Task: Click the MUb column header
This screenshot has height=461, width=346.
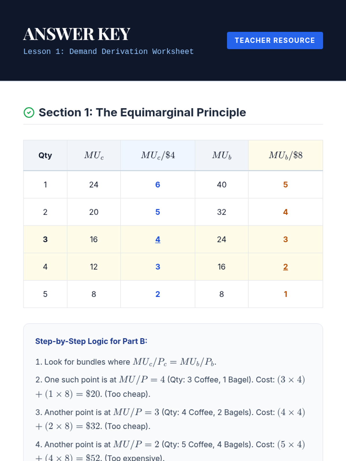Action: tap(221, 155)
